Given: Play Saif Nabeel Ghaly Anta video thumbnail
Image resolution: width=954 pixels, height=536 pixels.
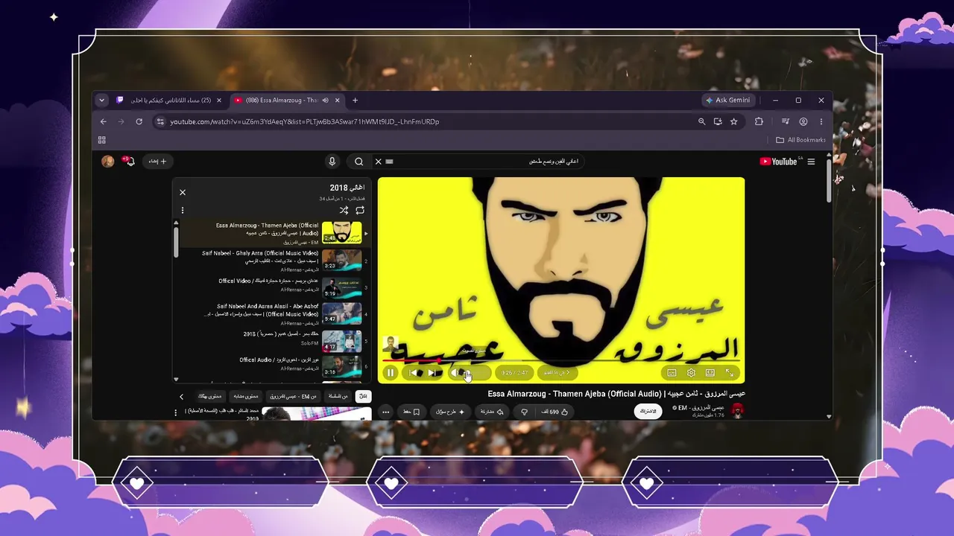Looking at the screenshot, I should point(342,261).
